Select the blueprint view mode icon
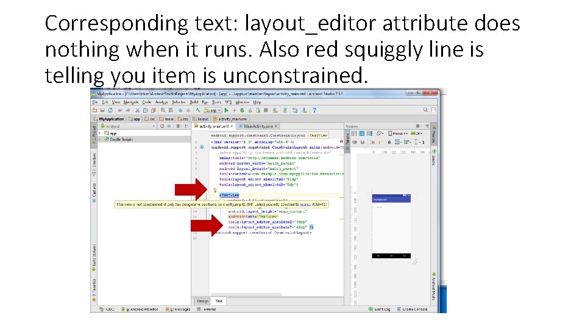Viewport: 585px width, 329px height. pyautogui.click(x=361, y=133)
